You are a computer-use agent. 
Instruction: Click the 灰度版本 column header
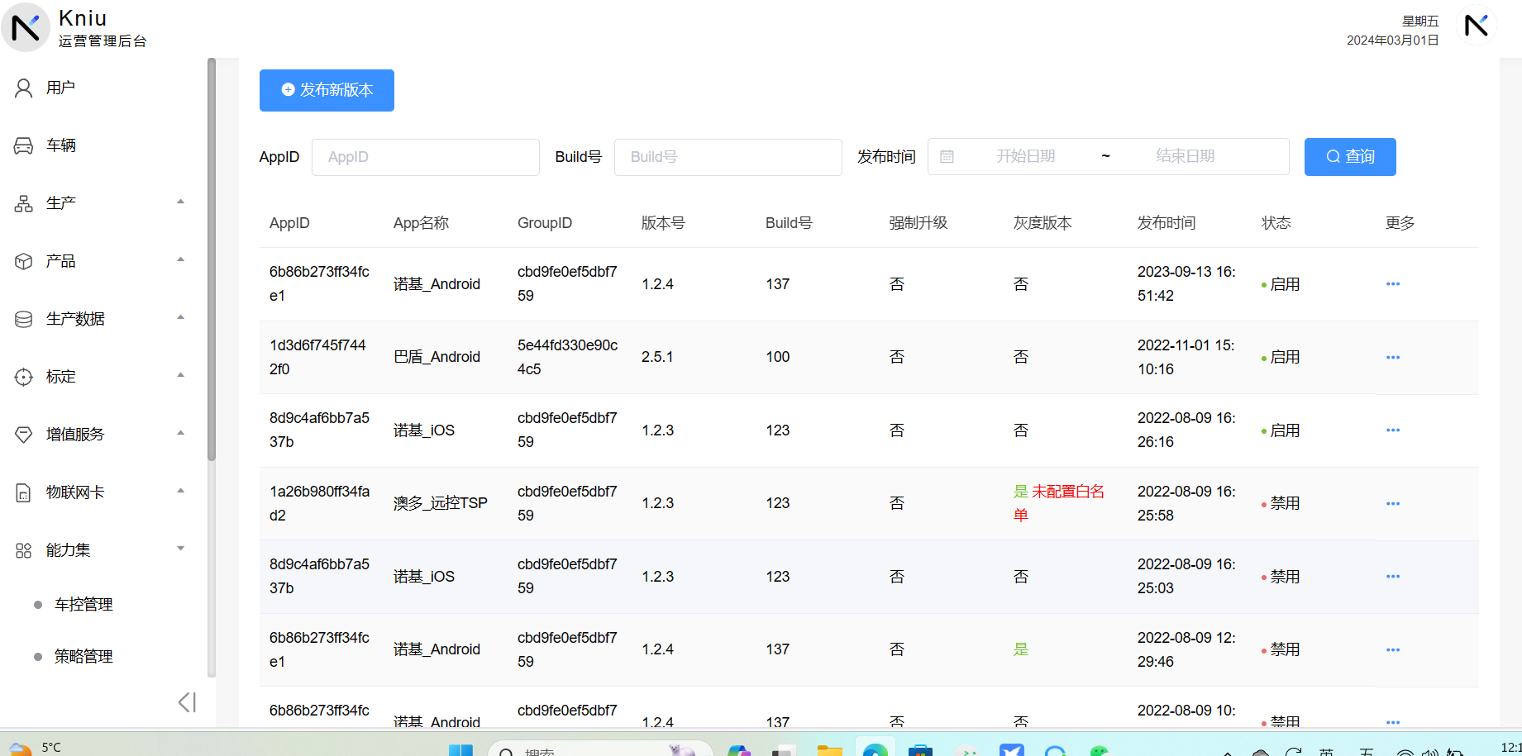[1042, 223]
